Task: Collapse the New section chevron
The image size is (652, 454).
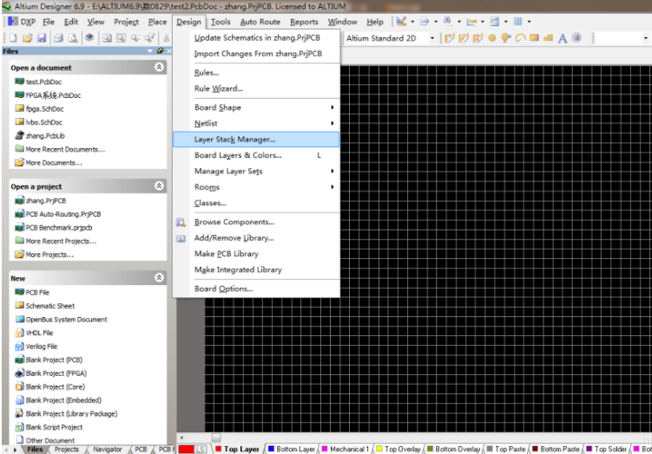Action: click(159, 277)
